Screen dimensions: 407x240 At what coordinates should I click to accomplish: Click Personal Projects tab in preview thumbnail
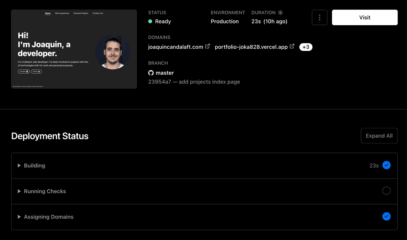81,13
